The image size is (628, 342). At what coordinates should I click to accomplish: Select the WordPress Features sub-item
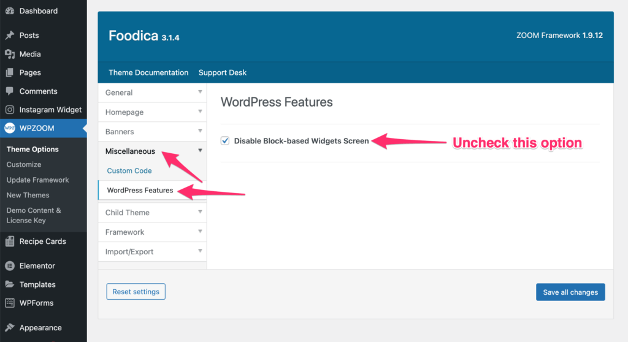tap(140, 191)
